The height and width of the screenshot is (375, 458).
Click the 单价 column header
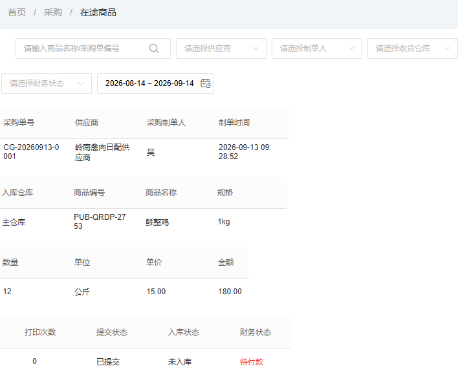click(x=154, y=262)
